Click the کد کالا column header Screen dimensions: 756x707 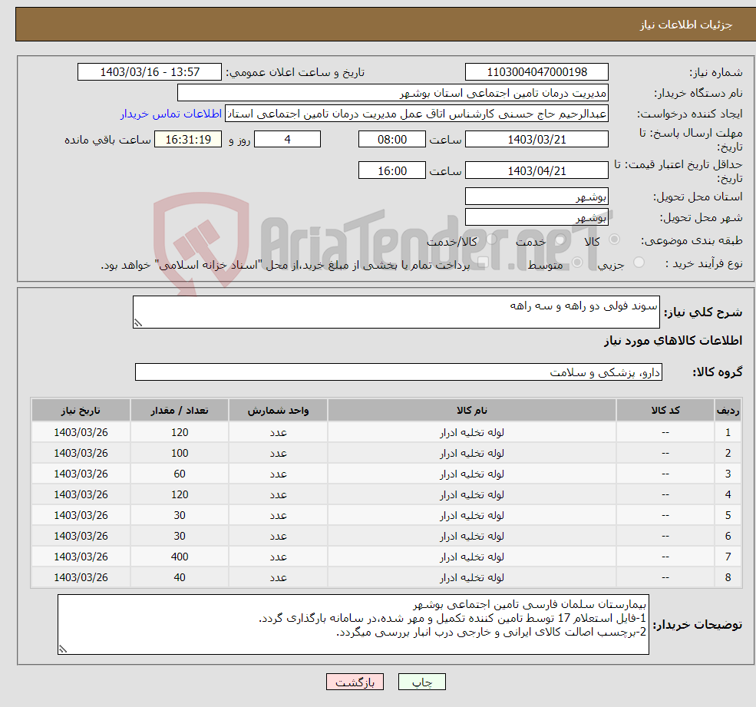click(x=665, y=411)
